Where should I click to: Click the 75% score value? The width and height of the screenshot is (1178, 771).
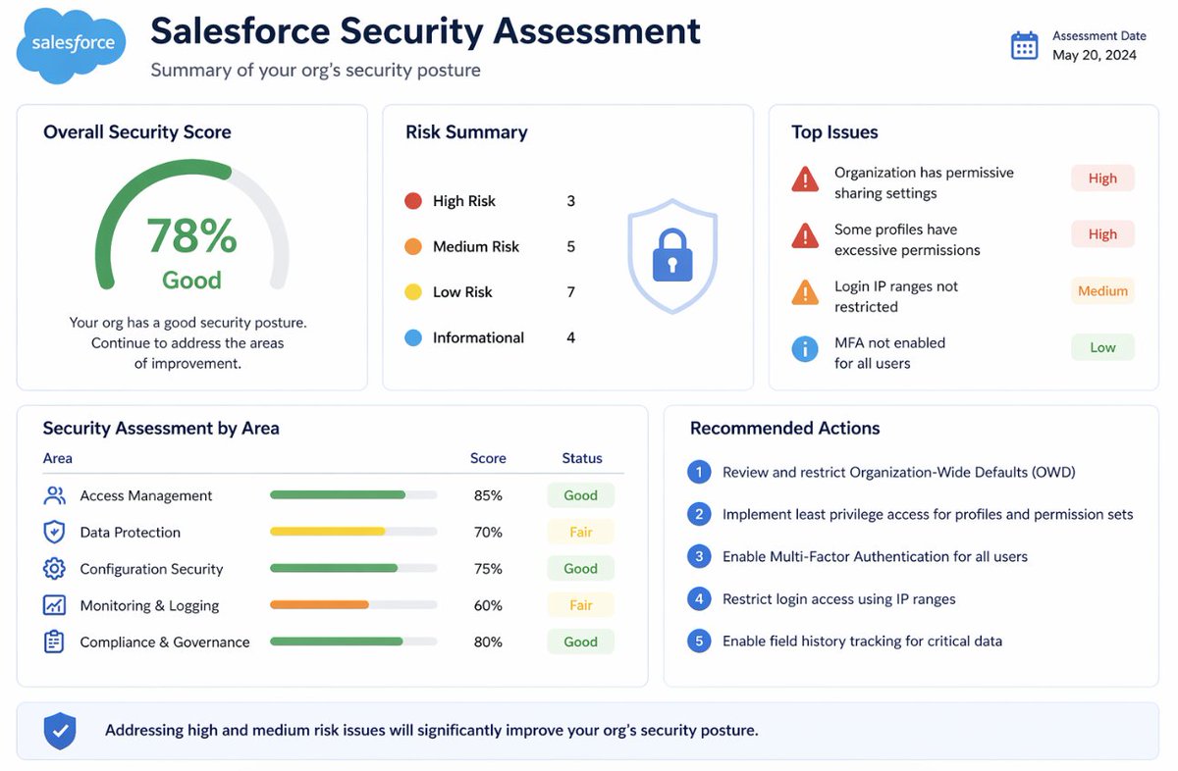pyautogui.click(x=488, y=569)
